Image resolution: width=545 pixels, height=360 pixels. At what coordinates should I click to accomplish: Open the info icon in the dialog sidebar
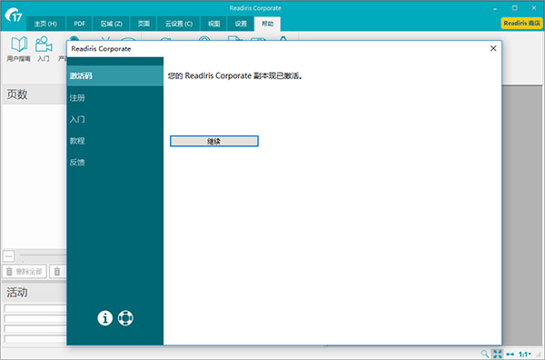(x=105, y=318)
